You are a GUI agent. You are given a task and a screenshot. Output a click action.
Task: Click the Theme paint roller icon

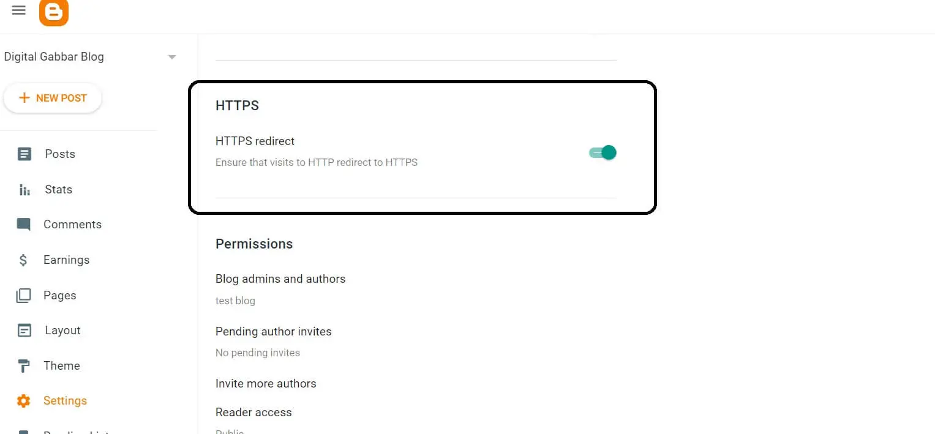coord(24,366)
